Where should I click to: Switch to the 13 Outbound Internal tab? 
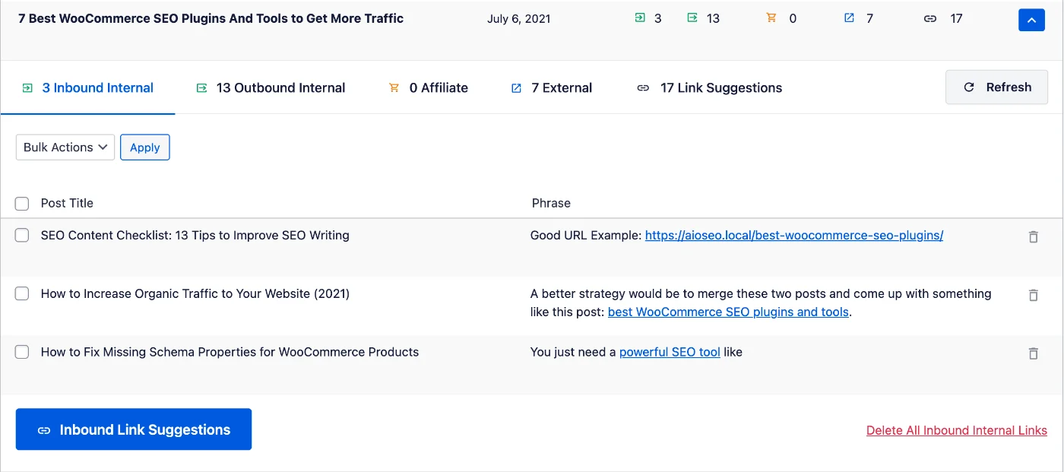[x=271, y=88]
